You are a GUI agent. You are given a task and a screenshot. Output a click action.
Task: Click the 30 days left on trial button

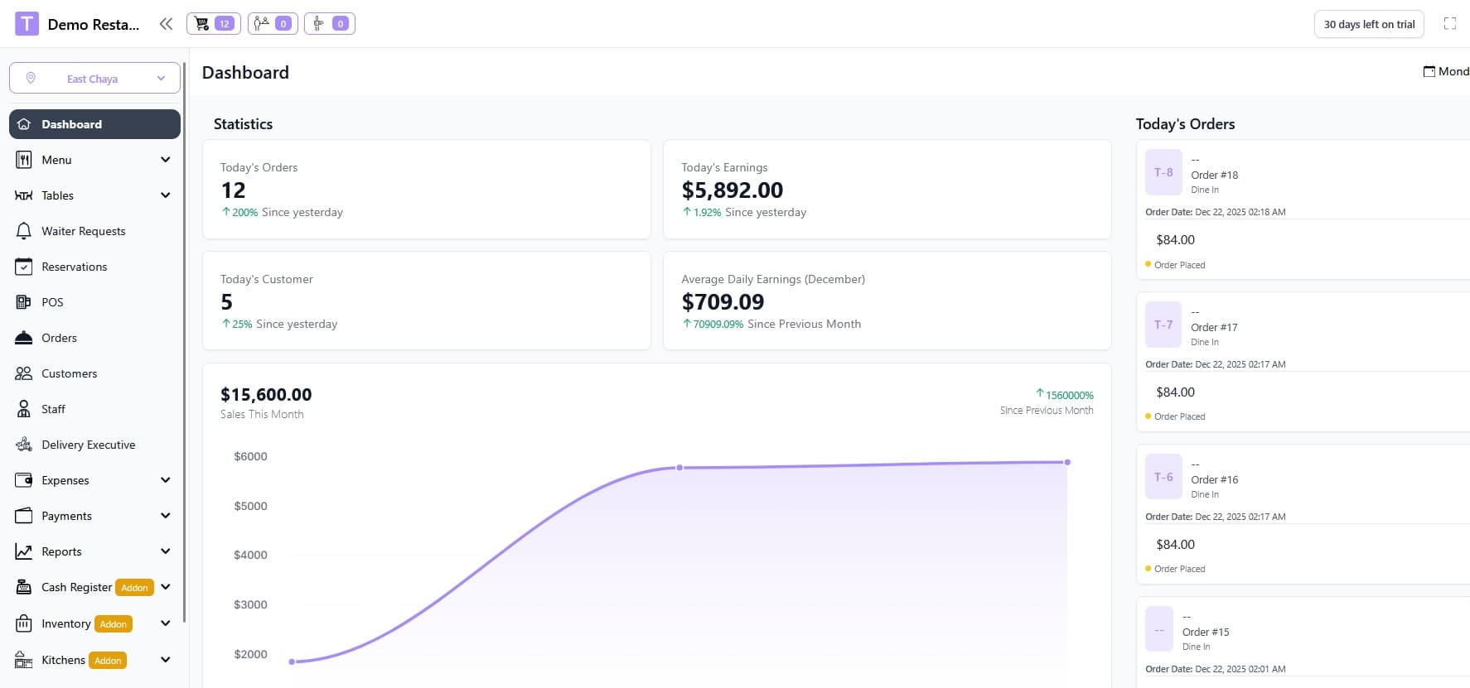1368,24
